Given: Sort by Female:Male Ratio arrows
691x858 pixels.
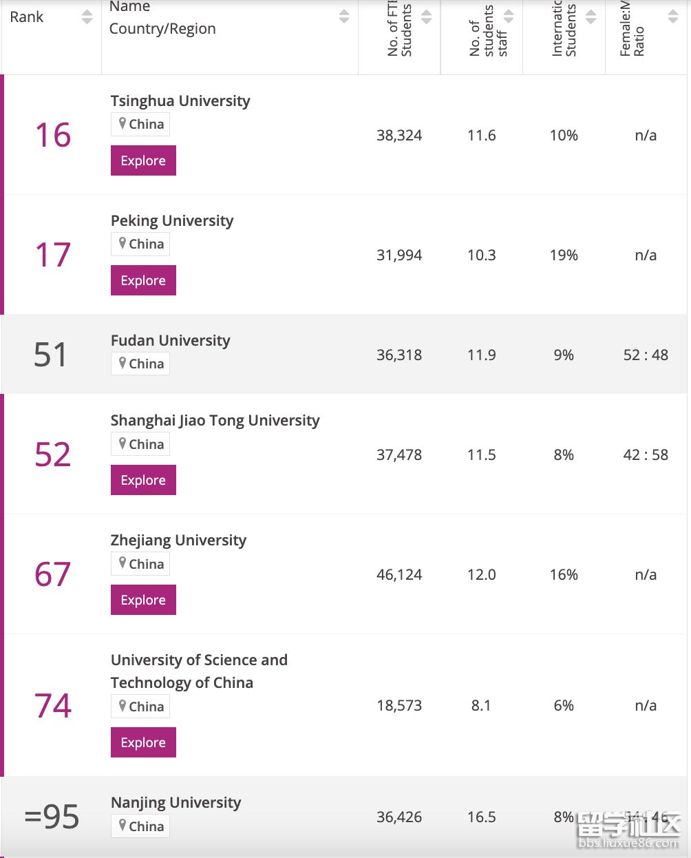Looking at the screenshot, I should [x=673, y=17].
